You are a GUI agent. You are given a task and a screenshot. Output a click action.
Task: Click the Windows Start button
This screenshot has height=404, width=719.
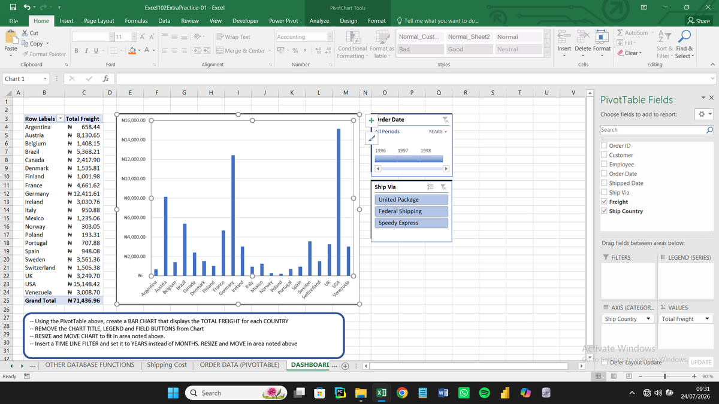(x=173, y=393)
